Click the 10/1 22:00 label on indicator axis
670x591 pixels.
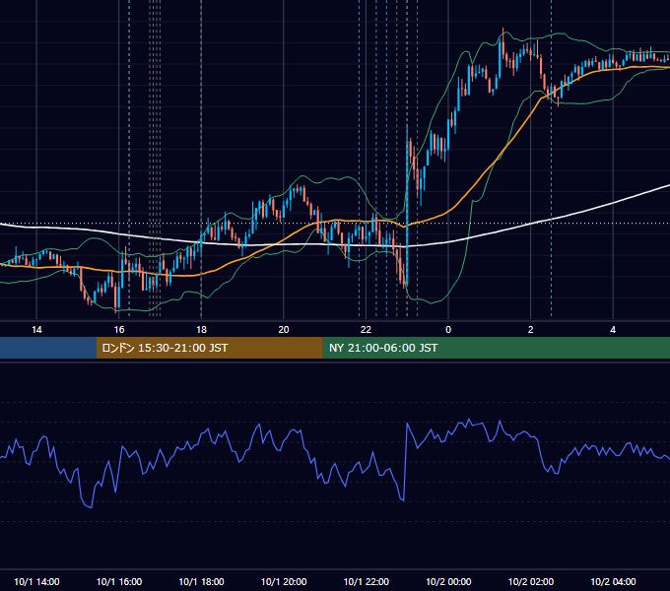[367, 581]
